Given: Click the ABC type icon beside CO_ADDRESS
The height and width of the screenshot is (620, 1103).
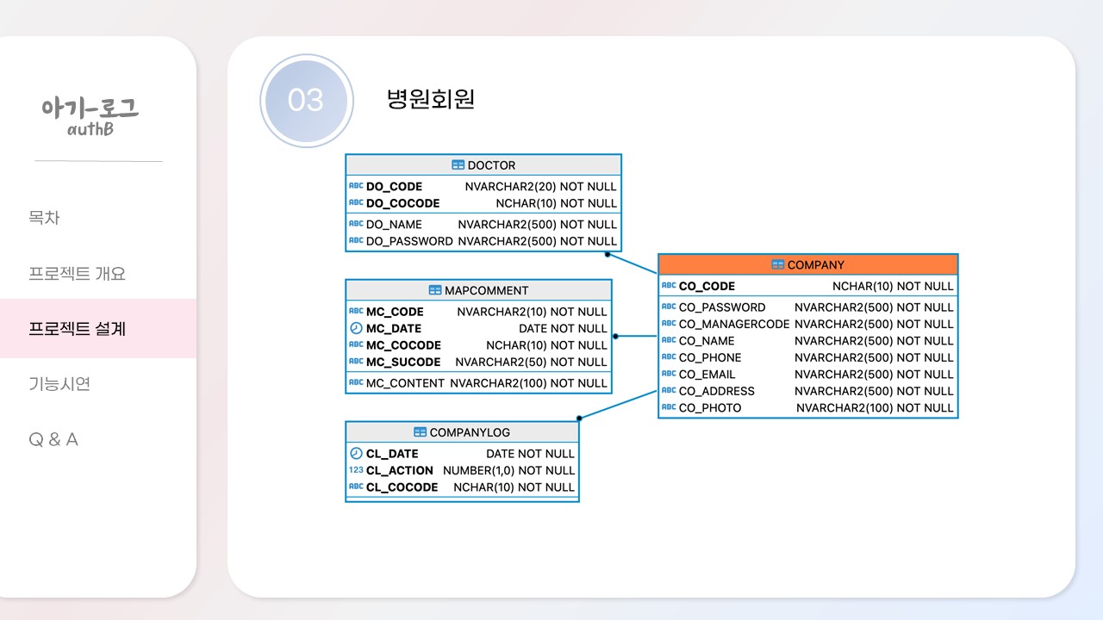Looking at the screenshot, I should 669,391.
